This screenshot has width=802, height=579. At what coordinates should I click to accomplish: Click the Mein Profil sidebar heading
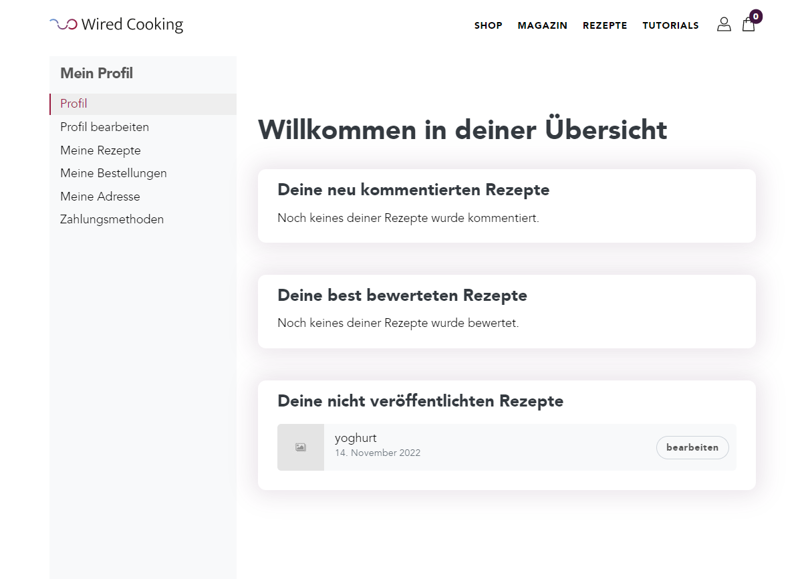(96, 74)
